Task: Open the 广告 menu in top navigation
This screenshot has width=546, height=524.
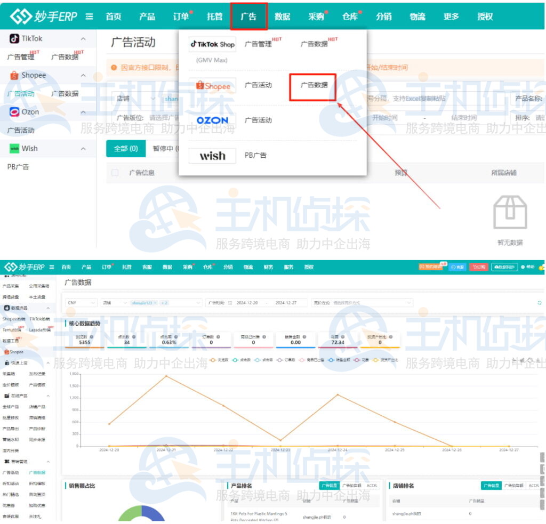Action: [x=248, y=17]
